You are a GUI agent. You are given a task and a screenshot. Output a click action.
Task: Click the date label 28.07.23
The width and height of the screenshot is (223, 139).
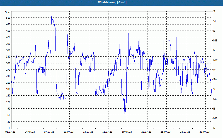[x=185, y=132]
